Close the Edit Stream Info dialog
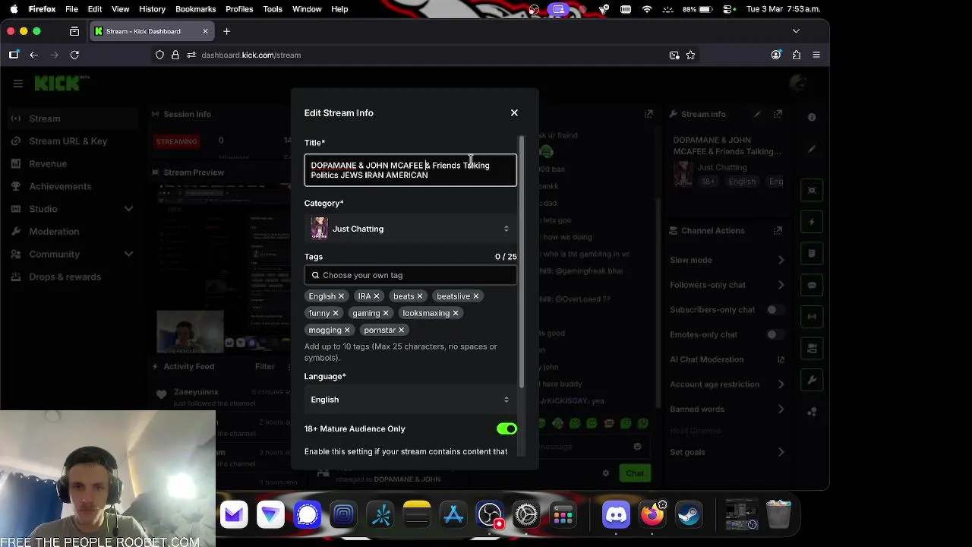972x547 pixels. [514, 112]
